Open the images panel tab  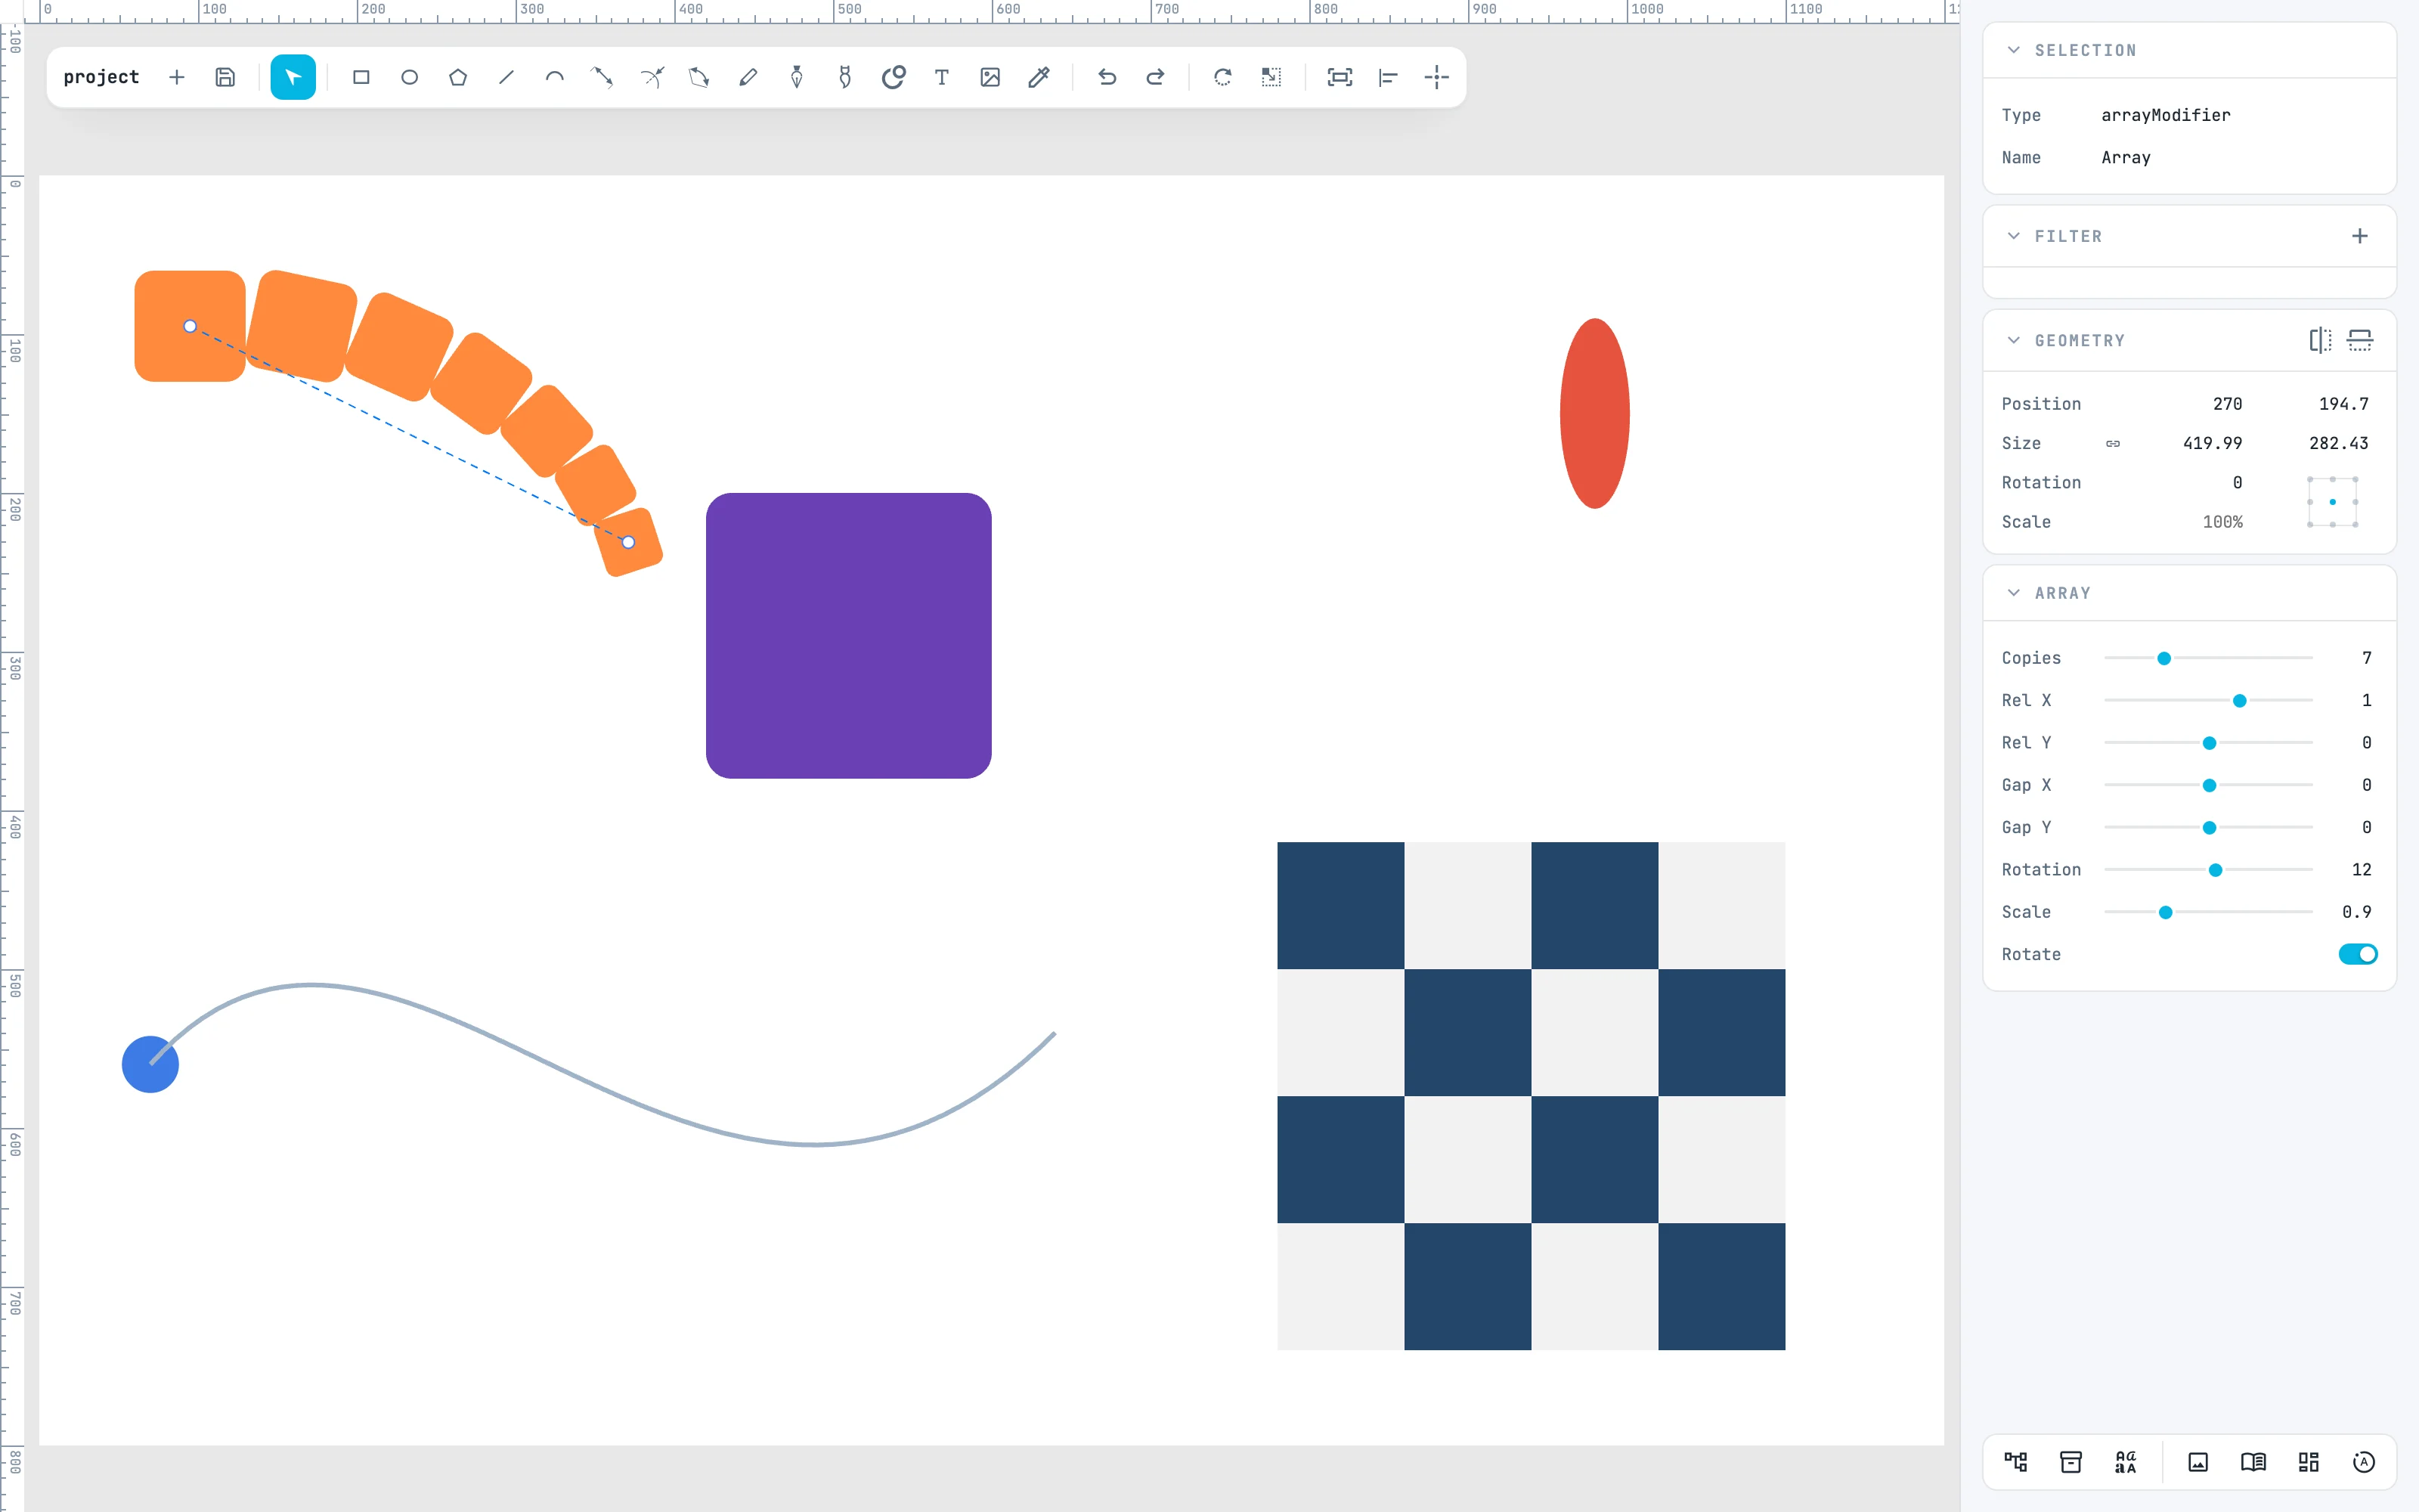2198,1462
